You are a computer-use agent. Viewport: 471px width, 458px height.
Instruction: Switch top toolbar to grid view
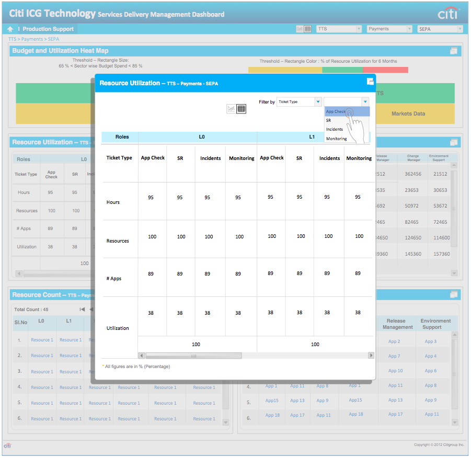click(x=308, y=29)
